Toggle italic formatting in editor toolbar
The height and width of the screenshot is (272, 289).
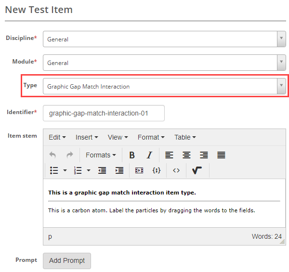pos(149,155)
